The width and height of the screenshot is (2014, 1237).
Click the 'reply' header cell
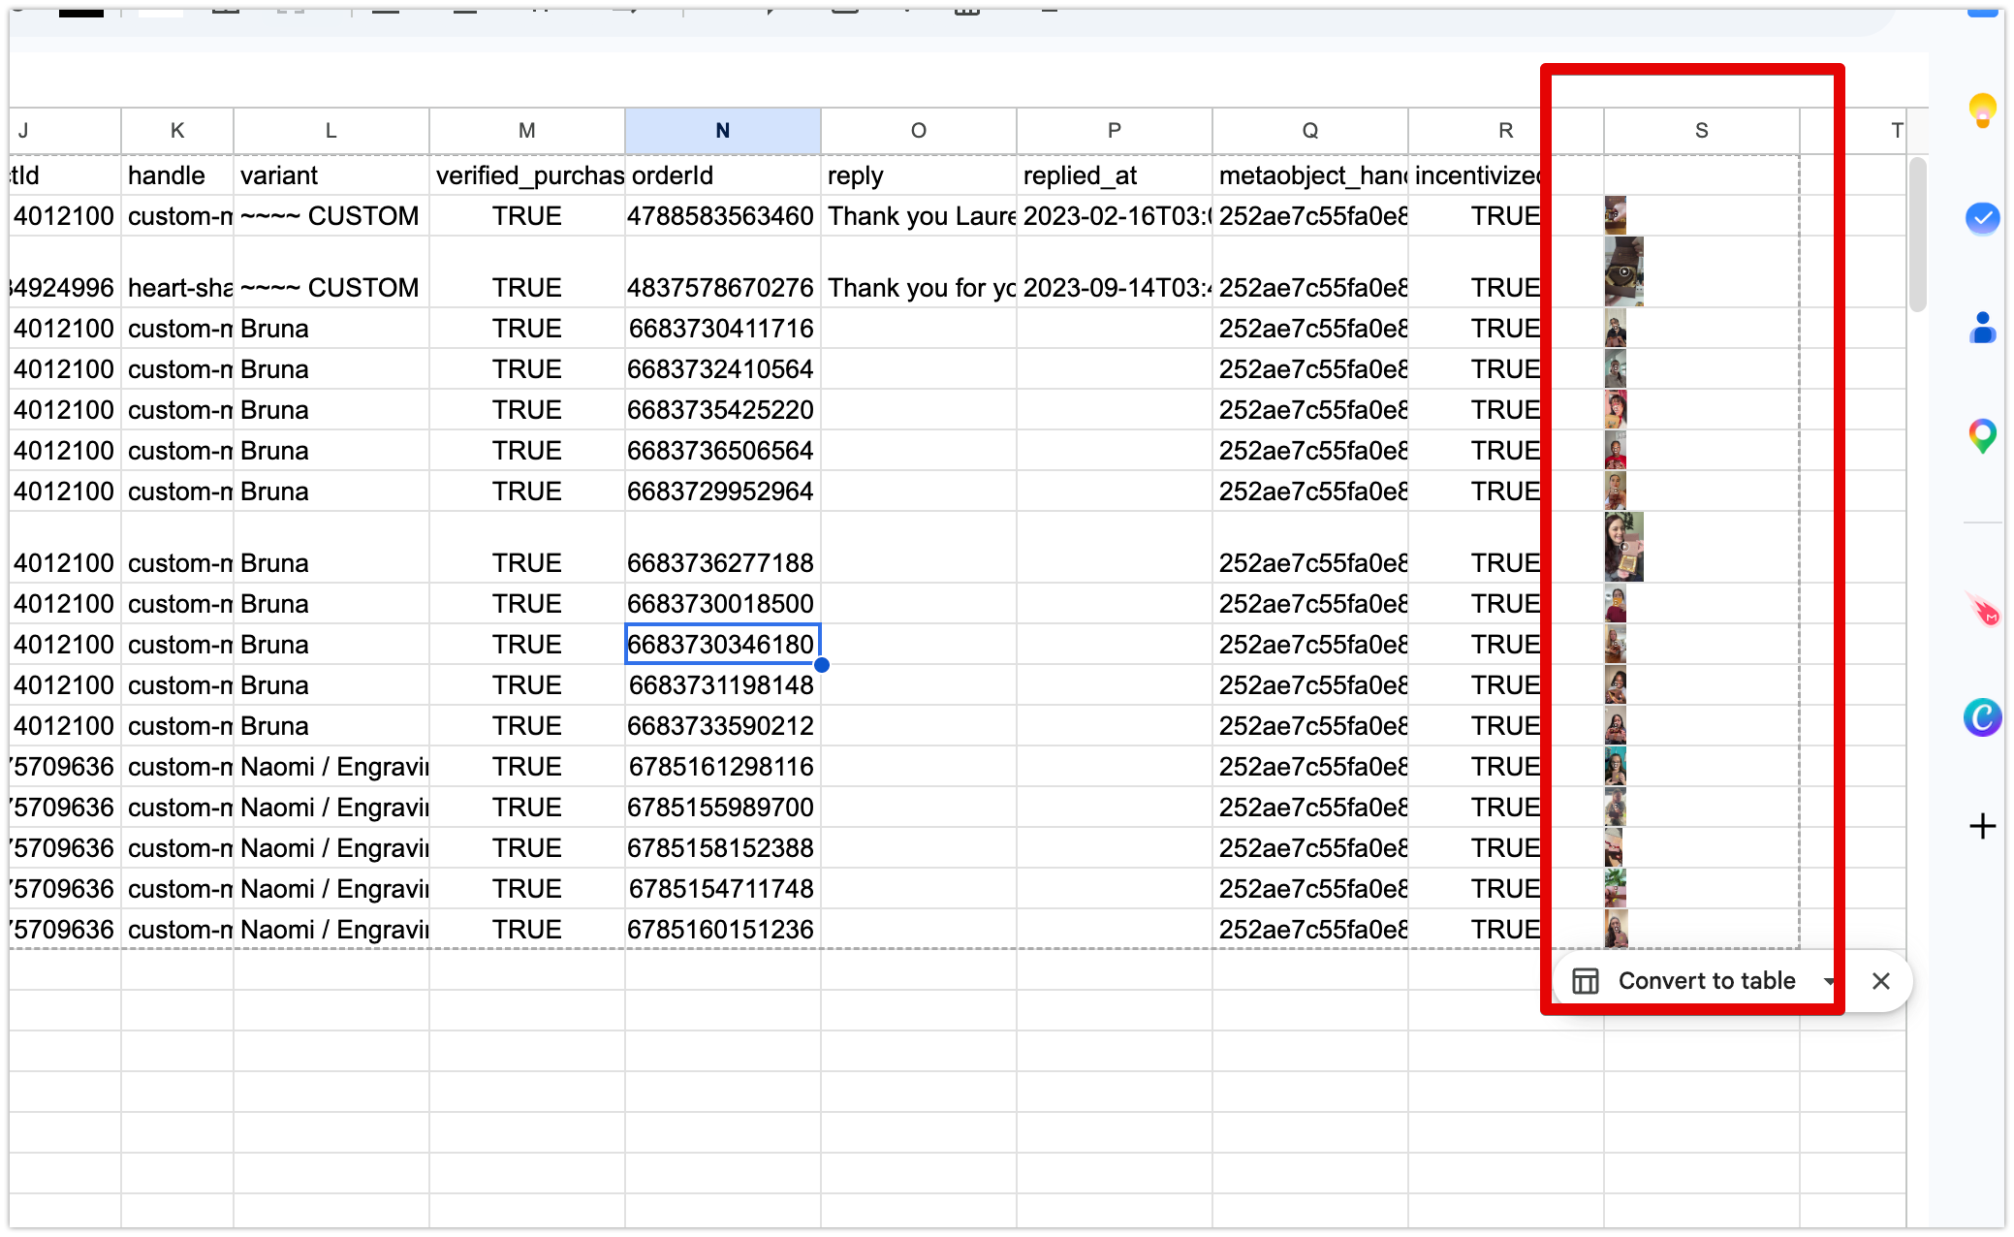(918, 175)
